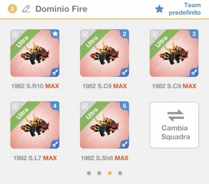Image resolution: width=209 pixels, height=184 pixels.
Task: Tap the attack icon on S.Sh6 card
Action: [125, 144]
